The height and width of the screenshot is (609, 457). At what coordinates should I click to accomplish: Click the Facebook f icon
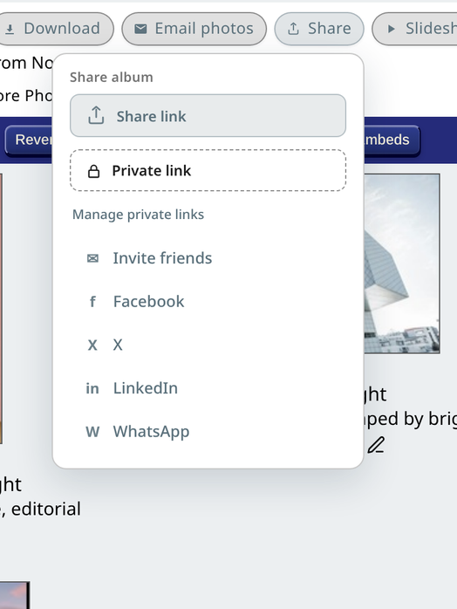(92, 301)
